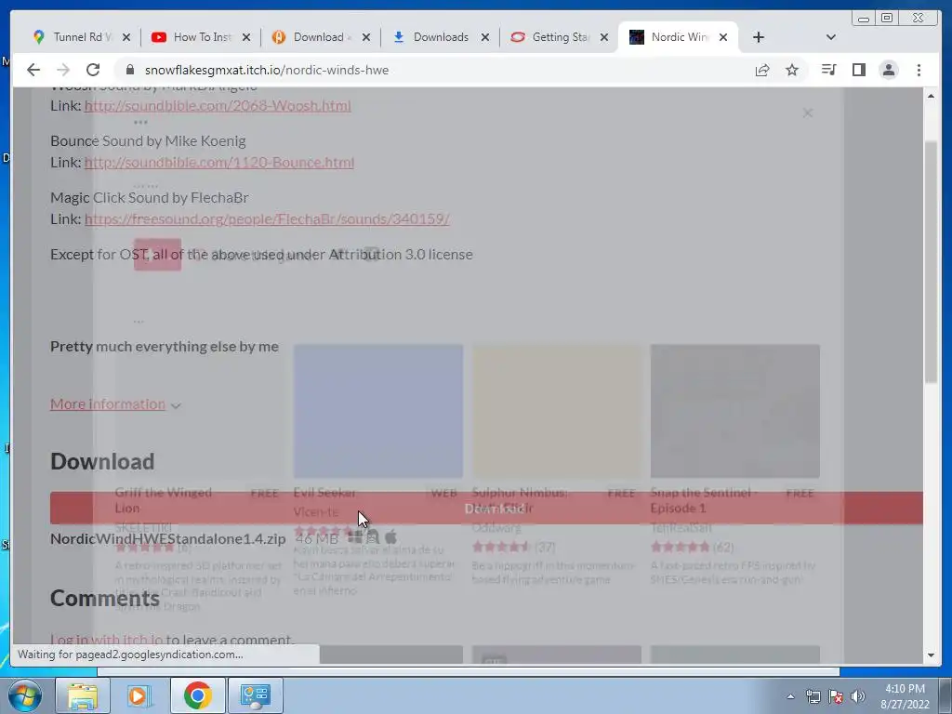The height and width of the screenshot is (714, 952).
Task: Click the address bar URL
Action: pyautogui.click(x=267, y=70)
